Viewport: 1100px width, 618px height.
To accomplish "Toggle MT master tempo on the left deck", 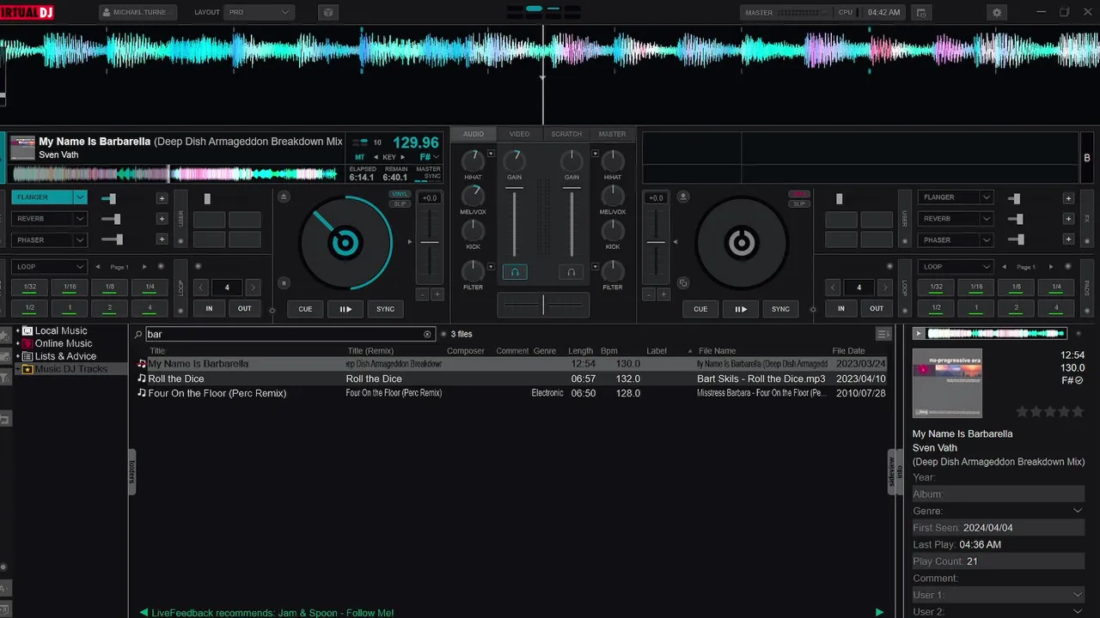I will (360, 157).
